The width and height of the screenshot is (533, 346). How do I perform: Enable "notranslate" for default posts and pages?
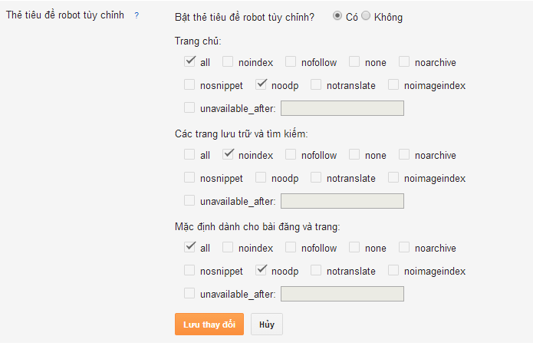coord(316,270)
